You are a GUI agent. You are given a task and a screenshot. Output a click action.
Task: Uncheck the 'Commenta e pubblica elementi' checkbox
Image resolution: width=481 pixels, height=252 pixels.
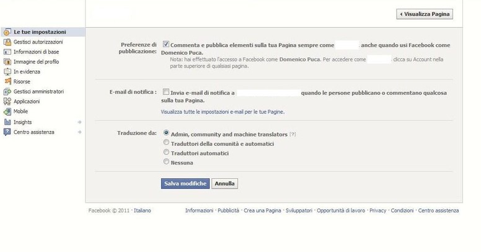pos(166,45)
